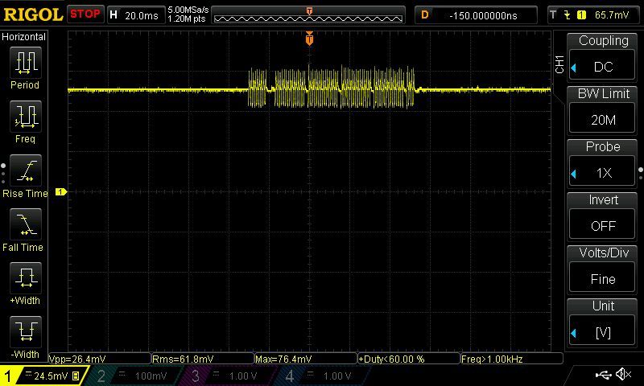The height and width of the screenshot is (386, 644).
Task: Click the 1.20M pts memory depth readout
Action: (x=187, y=18)
